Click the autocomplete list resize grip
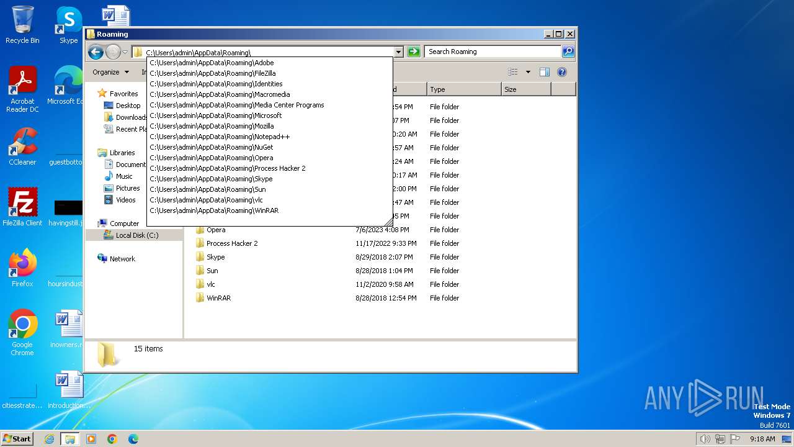The image size is (794, 447). tap(388, 222)
